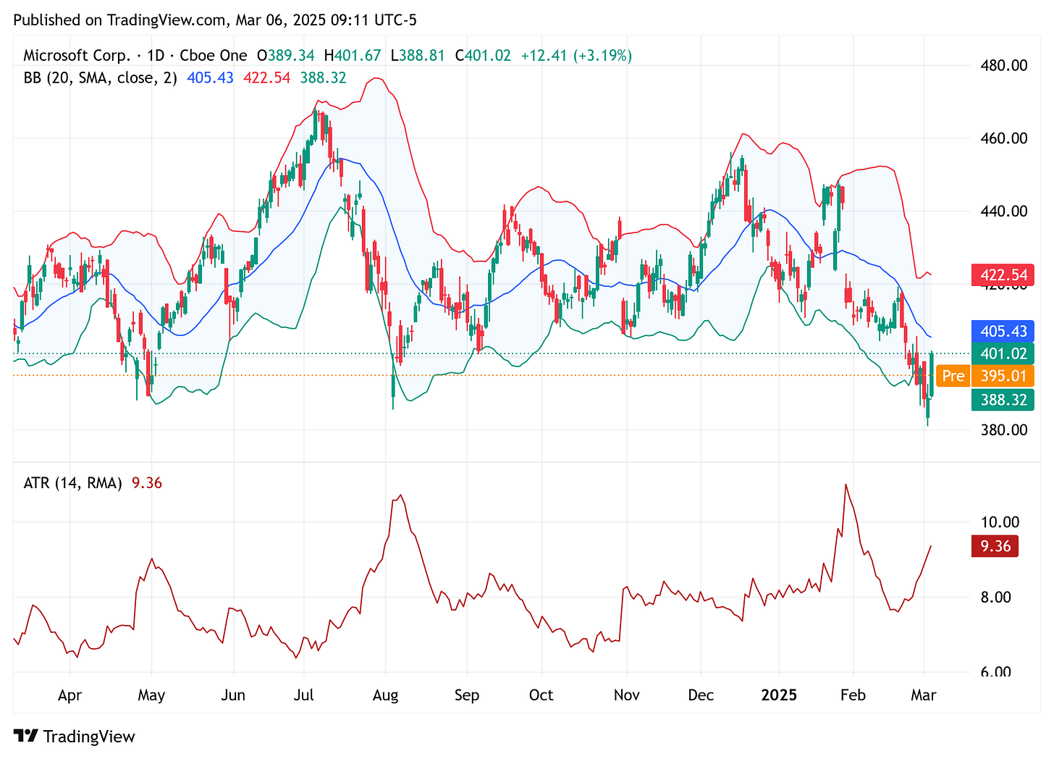Viewport: 1054px width, 759px height.
Task: Click the red 9.36 ATR value badge
Action: click(995, 546)
